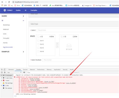This screenshot has height=98, width=119.
Task: Select the '2 info' sidebar entry
Action: [7, 85]
